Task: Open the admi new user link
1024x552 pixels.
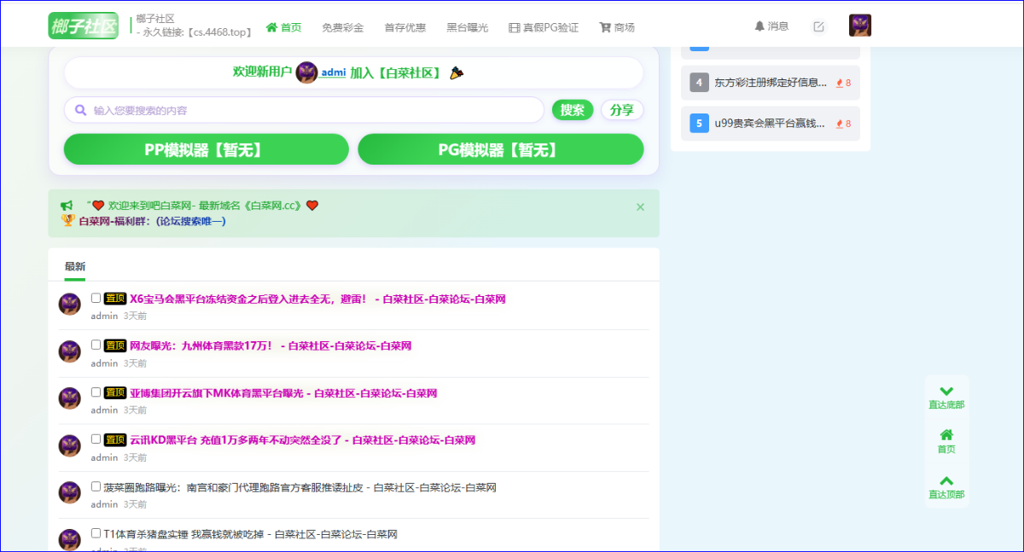Action: tap(334, 73)
